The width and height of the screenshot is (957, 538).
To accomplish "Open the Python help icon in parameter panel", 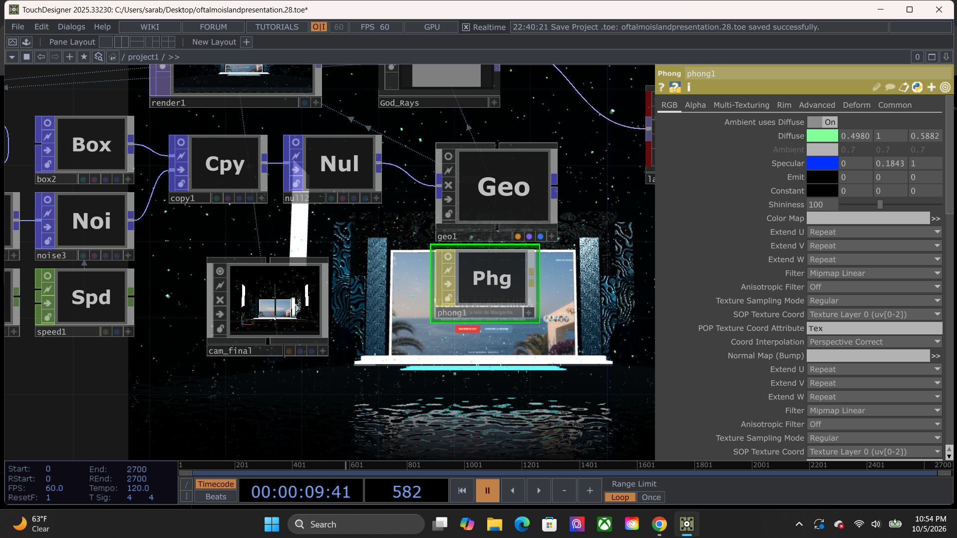I will tap(675, 87).
